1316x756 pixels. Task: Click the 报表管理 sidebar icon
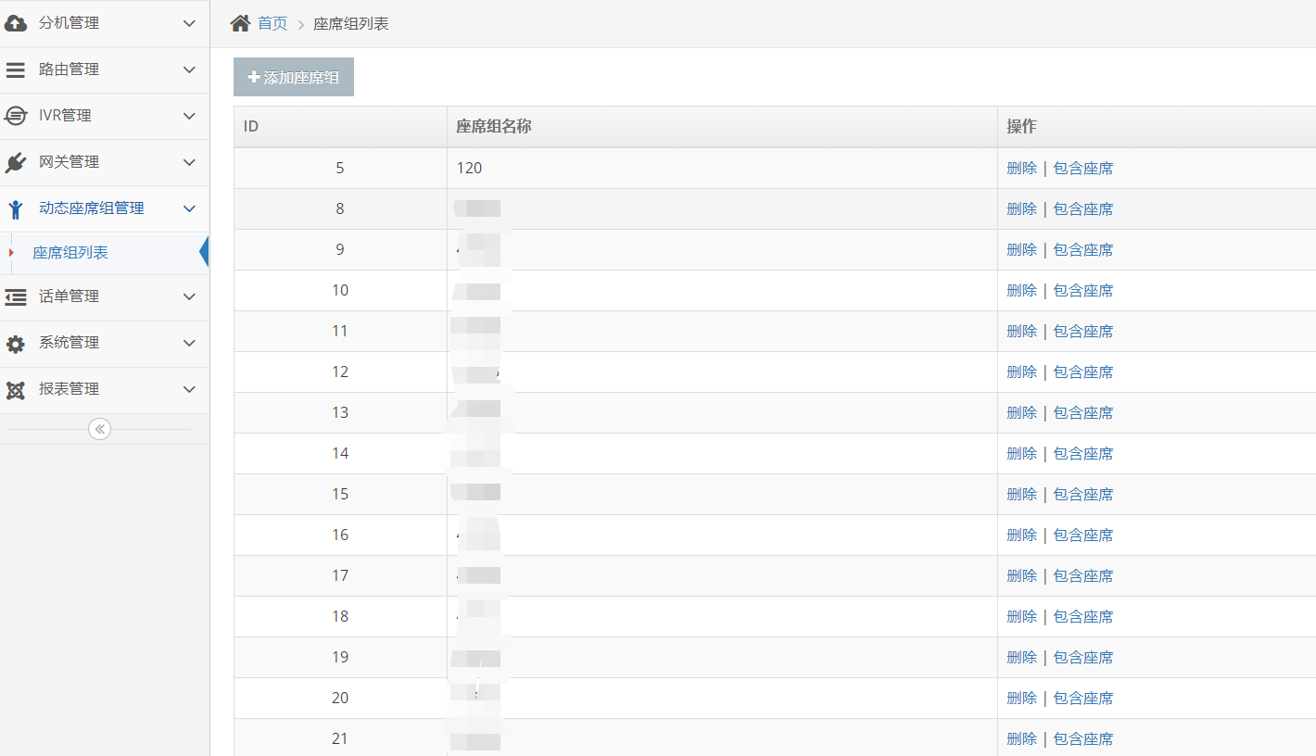tap(16, 389)
